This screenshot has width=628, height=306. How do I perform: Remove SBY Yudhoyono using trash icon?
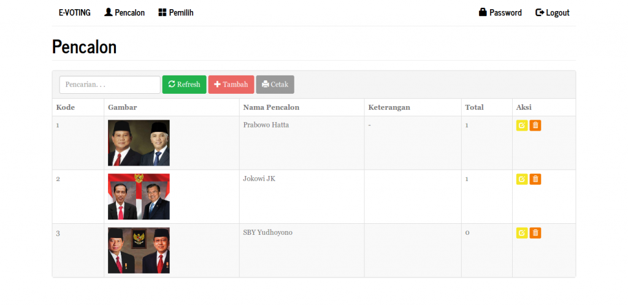[535, 233]
